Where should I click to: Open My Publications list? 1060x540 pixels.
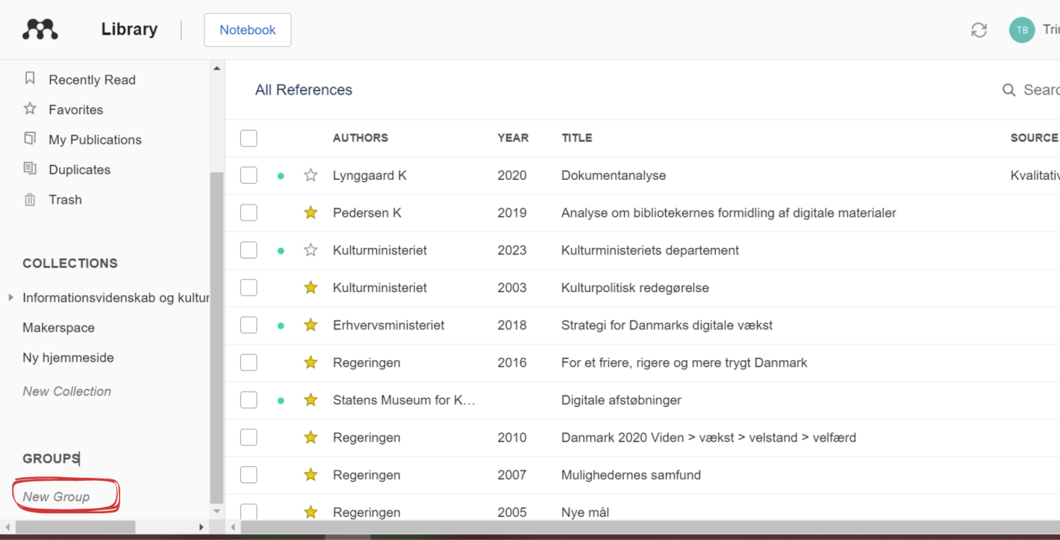click(x=95, y=140)
